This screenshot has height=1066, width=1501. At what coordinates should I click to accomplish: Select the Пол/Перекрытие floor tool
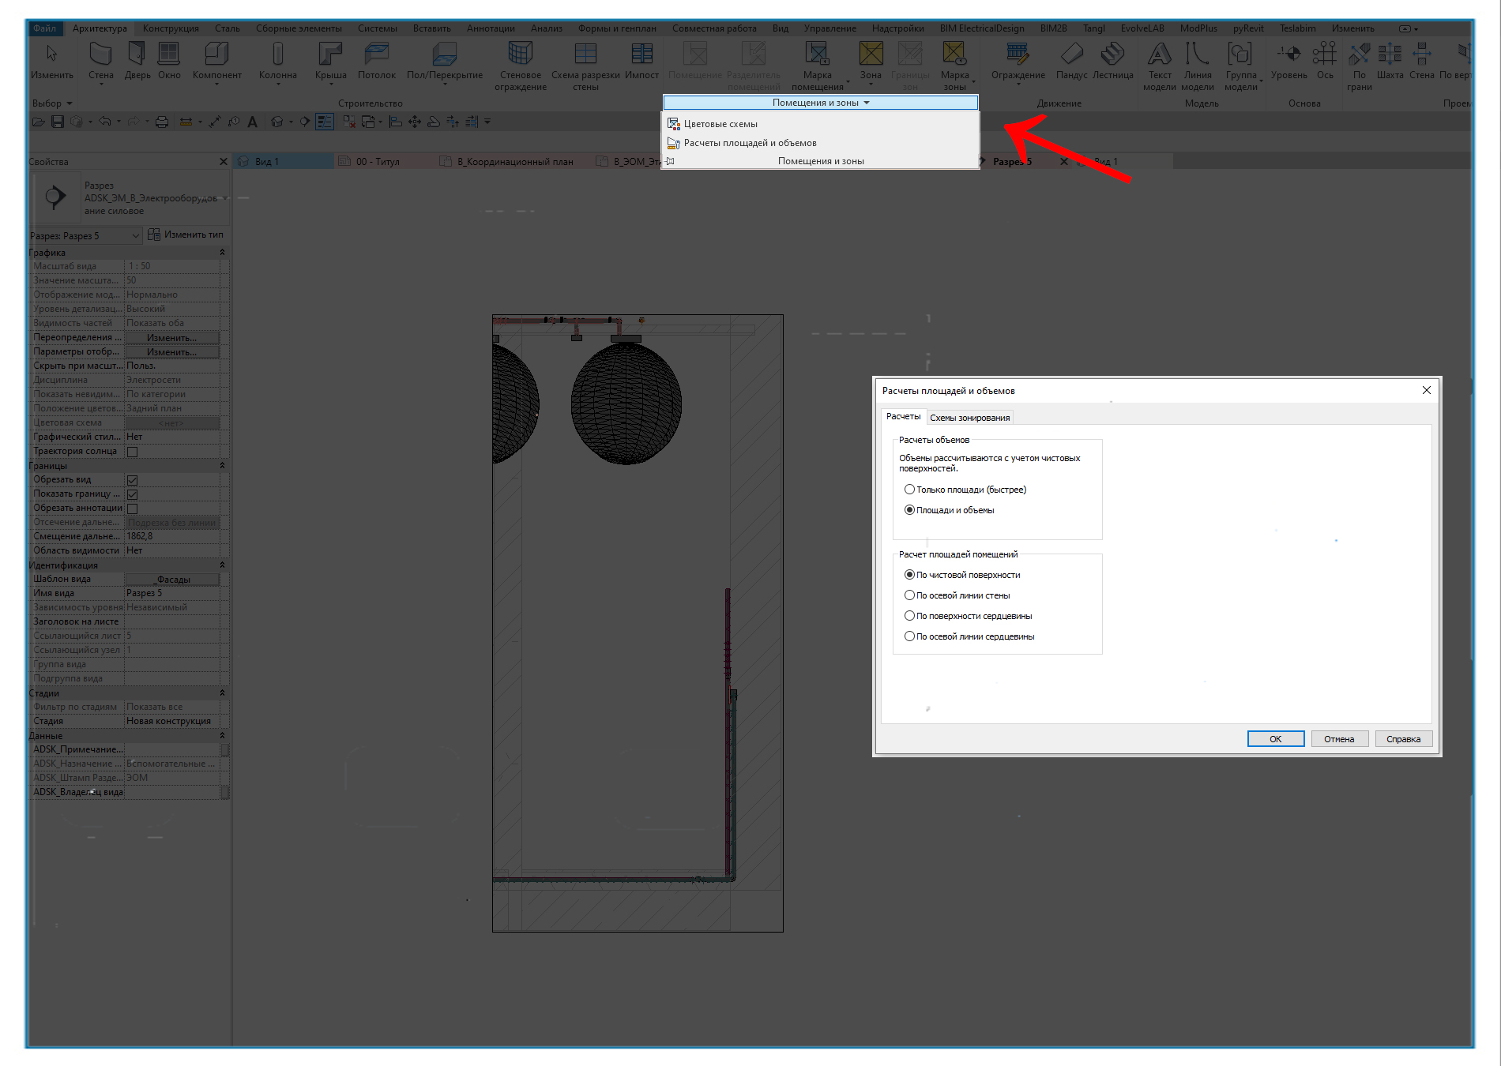point(444,62)
